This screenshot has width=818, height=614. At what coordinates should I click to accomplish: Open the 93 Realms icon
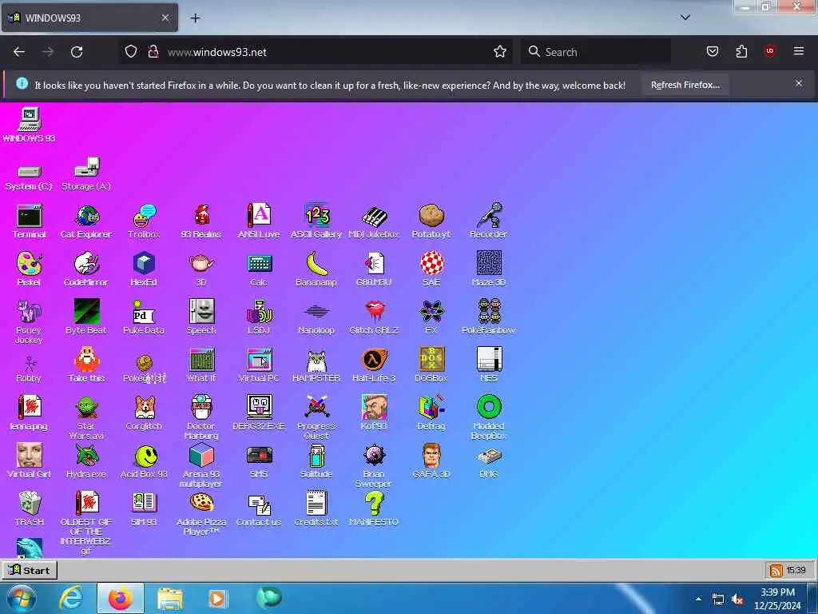point(201,221)
